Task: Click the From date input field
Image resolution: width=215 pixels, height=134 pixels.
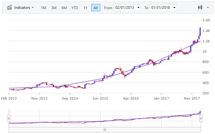Action: tap(125, 8)
